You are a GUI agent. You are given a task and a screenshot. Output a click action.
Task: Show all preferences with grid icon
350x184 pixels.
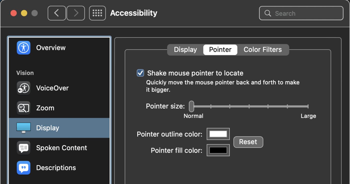[x=97, y=13]
